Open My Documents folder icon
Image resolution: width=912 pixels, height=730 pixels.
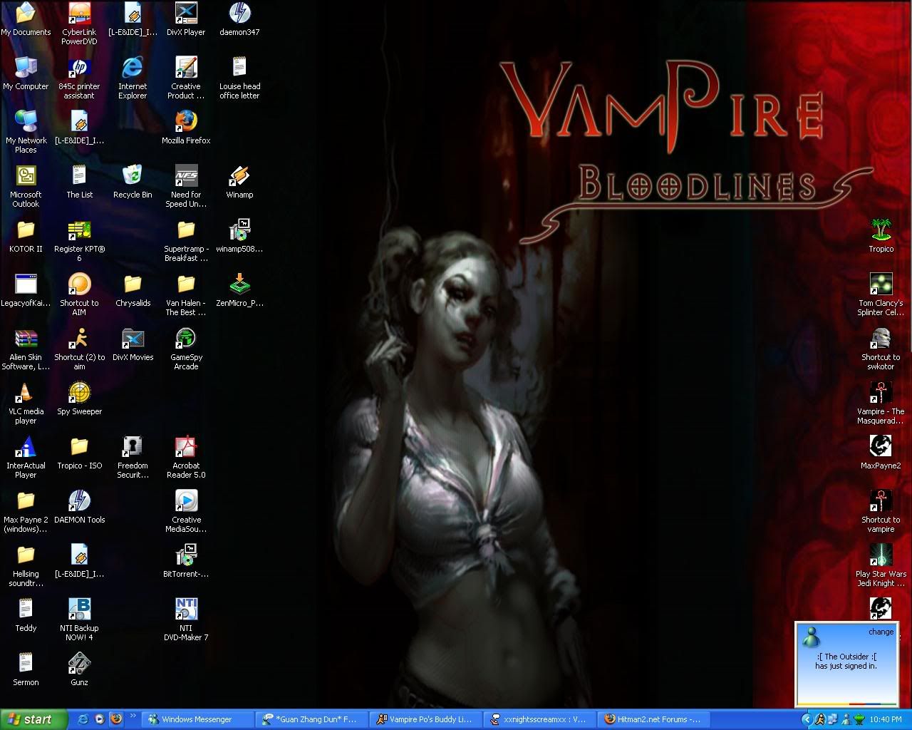pyautogui.click(x=26, y=19)
